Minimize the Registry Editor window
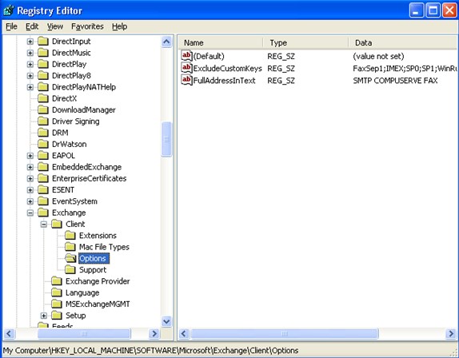This screenshot has width=459, height=358. pyautogui.click(x=416, y=11)
